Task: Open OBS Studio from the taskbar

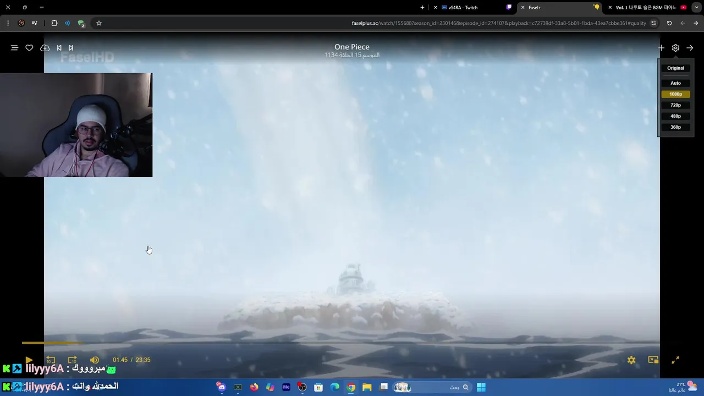Action: click(x=302, y=387)
